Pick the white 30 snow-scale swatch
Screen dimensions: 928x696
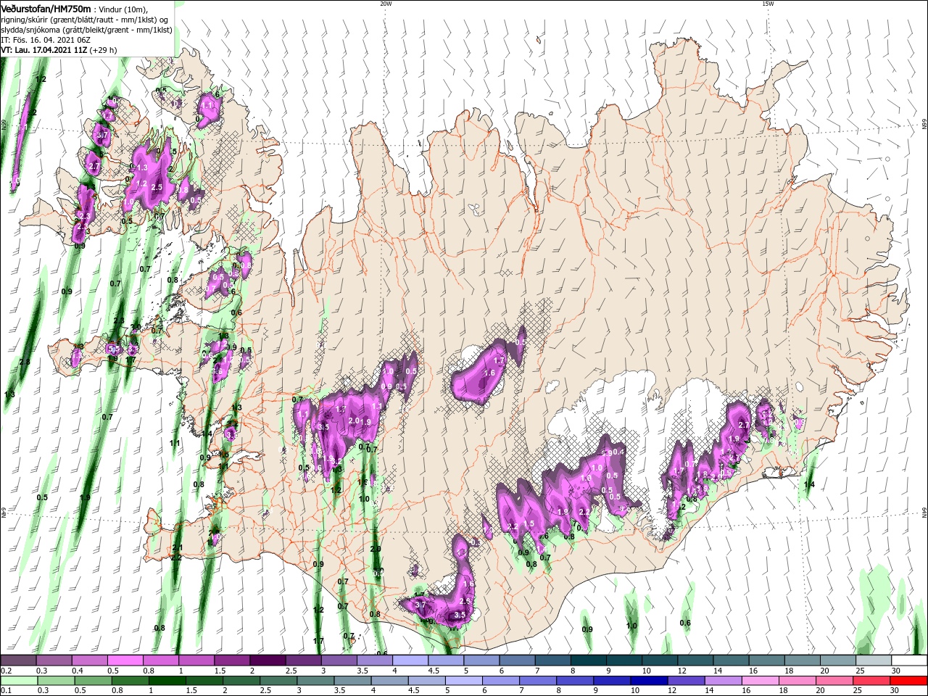click(x=909, y=660)
